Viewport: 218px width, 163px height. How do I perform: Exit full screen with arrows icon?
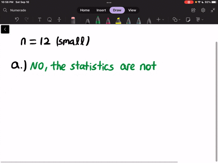[x=213, y=10]
